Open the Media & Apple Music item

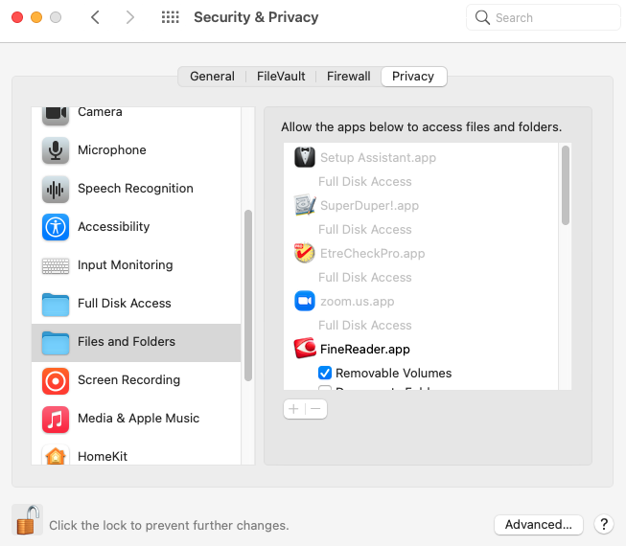(138, 419)
